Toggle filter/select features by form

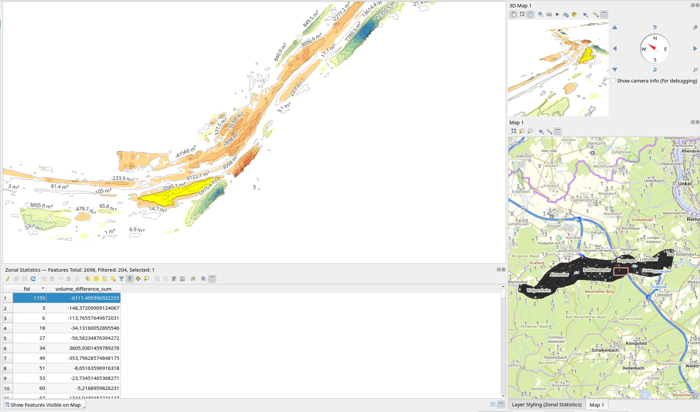(x=121, y=279)
